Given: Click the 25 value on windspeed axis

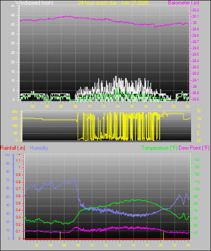Looking at the screenshot, I should coord(13,52).
